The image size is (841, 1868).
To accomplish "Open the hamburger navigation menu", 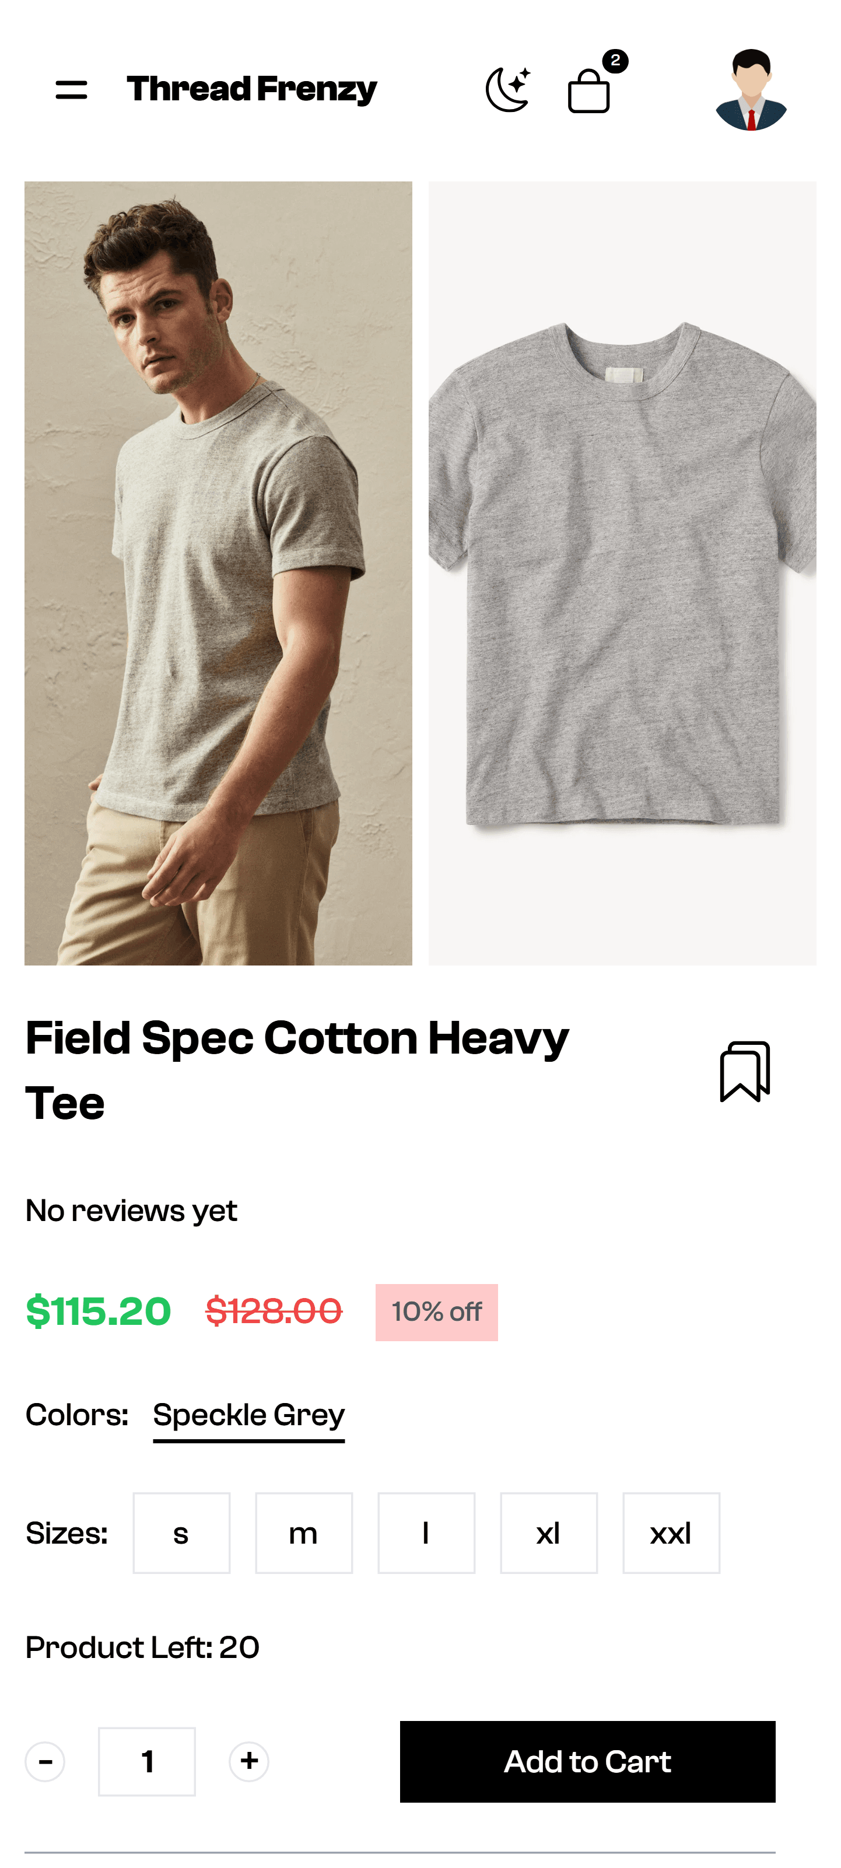I will point(71,90).
